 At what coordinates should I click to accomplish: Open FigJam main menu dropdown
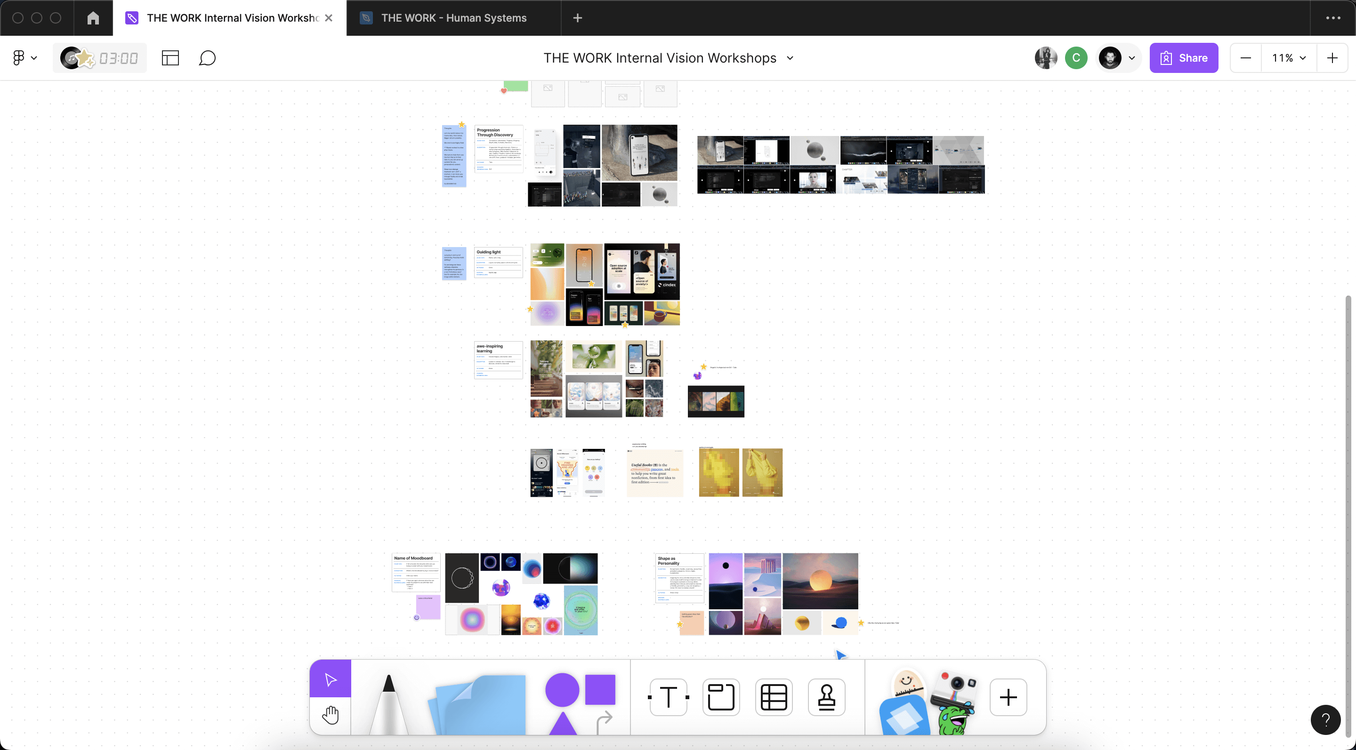coord(24,58)
